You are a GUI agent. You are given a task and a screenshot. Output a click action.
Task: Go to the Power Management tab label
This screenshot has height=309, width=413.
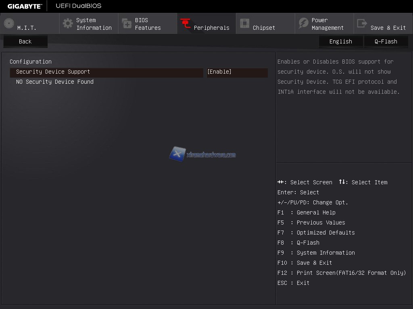(327, 24)
